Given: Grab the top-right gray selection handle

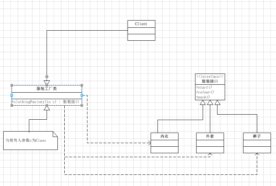Looking at the screenshot, I should pyautogui.click(x=82, y=85).
